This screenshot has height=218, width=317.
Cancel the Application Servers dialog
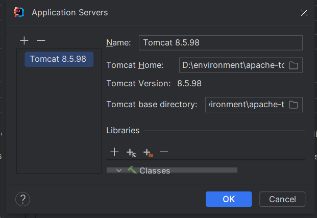click(282, 199)
